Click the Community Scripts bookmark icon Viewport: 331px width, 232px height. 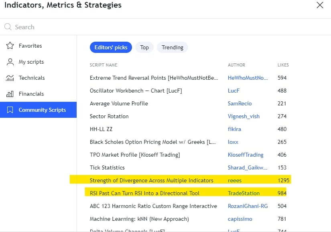coord(10,110)
